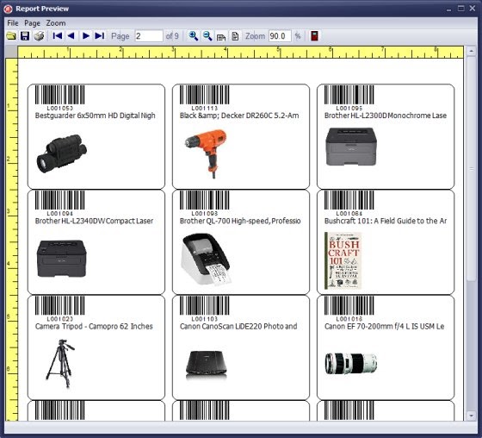The width and height of the screenshot is (482, 438).
Task: Show whole page using page icon
Action: point(235,36)
